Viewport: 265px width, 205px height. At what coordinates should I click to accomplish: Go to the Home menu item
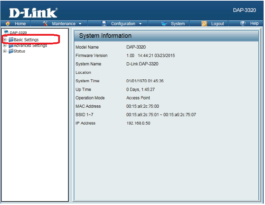tap(20, 24)
